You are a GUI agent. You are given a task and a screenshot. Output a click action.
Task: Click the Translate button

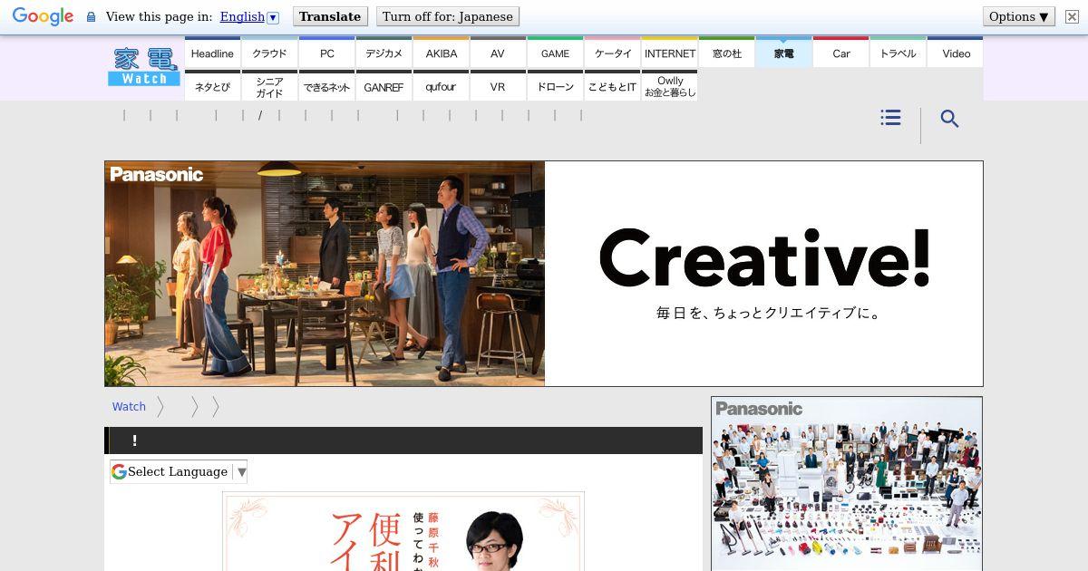(330, 16)
